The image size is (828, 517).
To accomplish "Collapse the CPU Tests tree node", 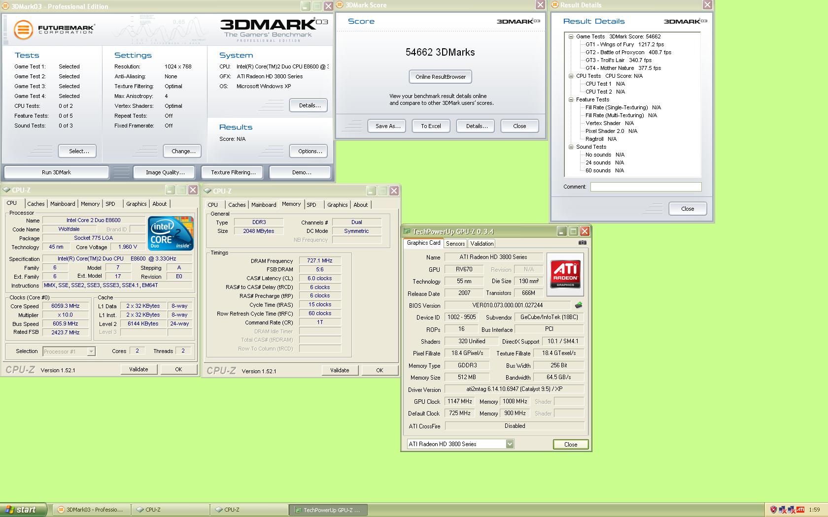I will [571, 76].
